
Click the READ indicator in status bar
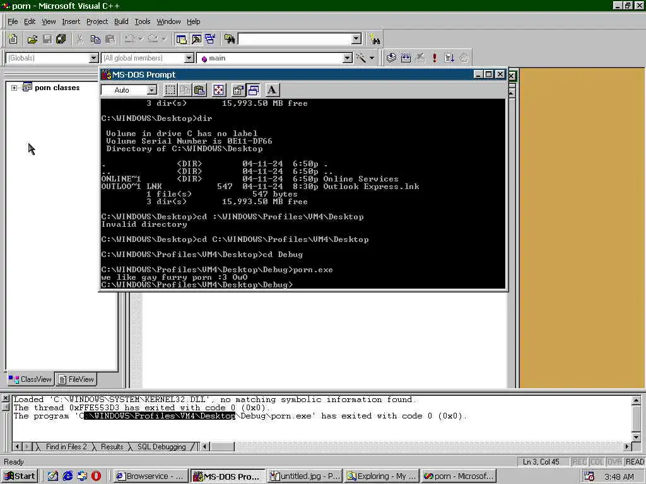(x=635, y=462)
